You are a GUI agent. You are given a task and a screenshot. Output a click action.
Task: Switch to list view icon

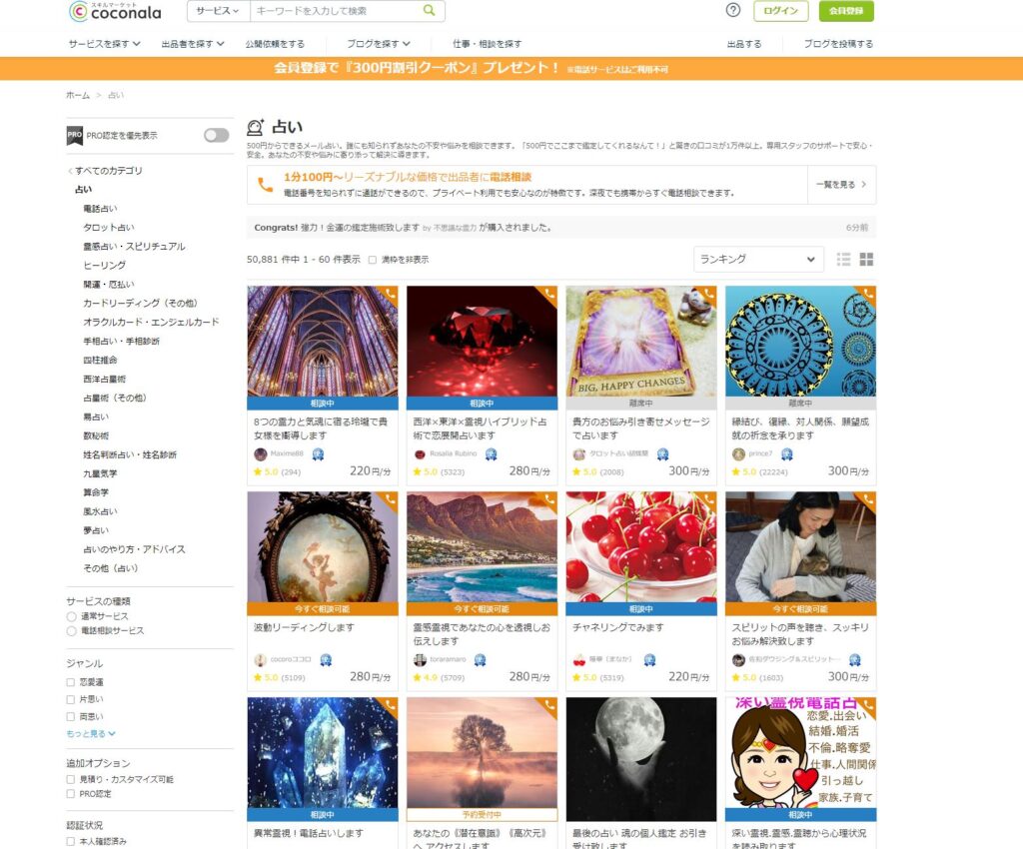click(x=843, y=259)
